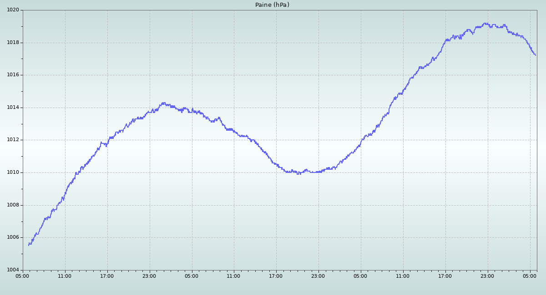Click the 1008 y-axis label

coord(12,205)
